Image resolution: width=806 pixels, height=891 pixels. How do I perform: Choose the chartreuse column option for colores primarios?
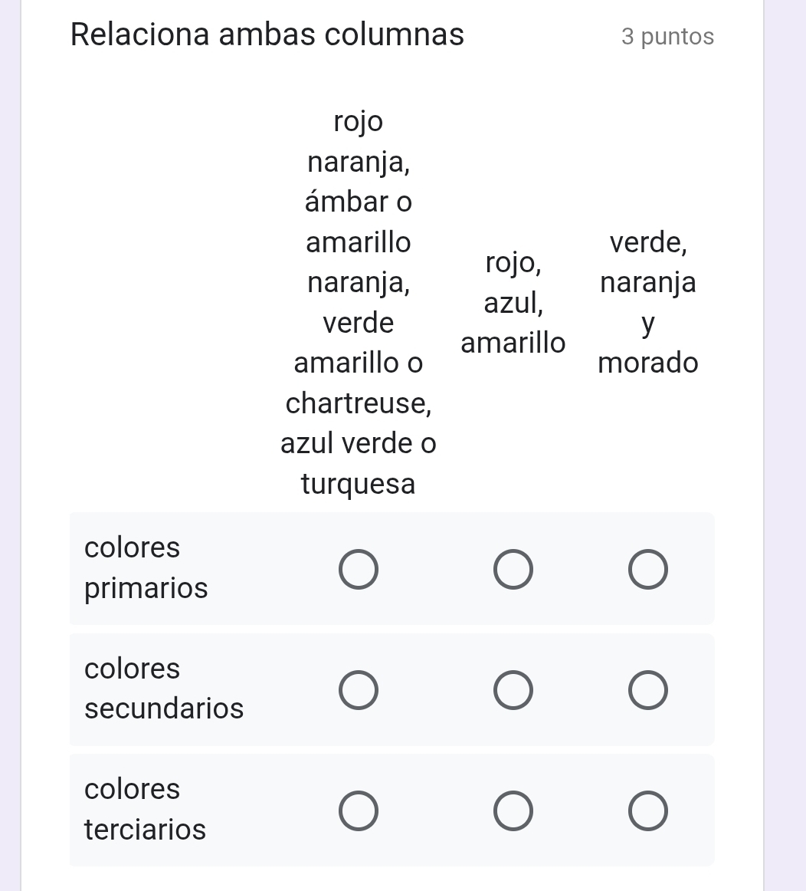[359, 569]
